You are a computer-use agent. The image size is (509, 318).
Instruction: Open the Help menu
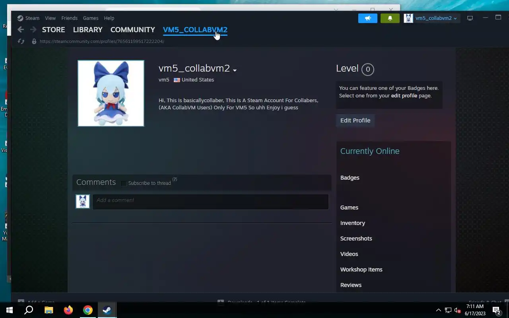pos(109,18)
